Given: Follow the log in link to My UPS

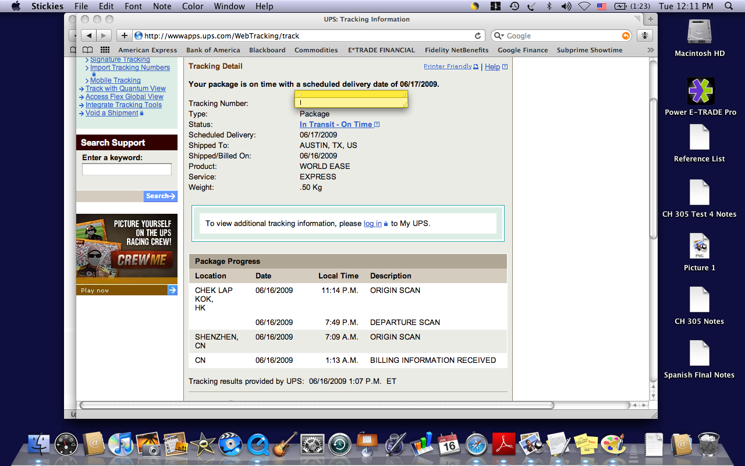Looking at the screenshot, I should [x=373, y=224].
